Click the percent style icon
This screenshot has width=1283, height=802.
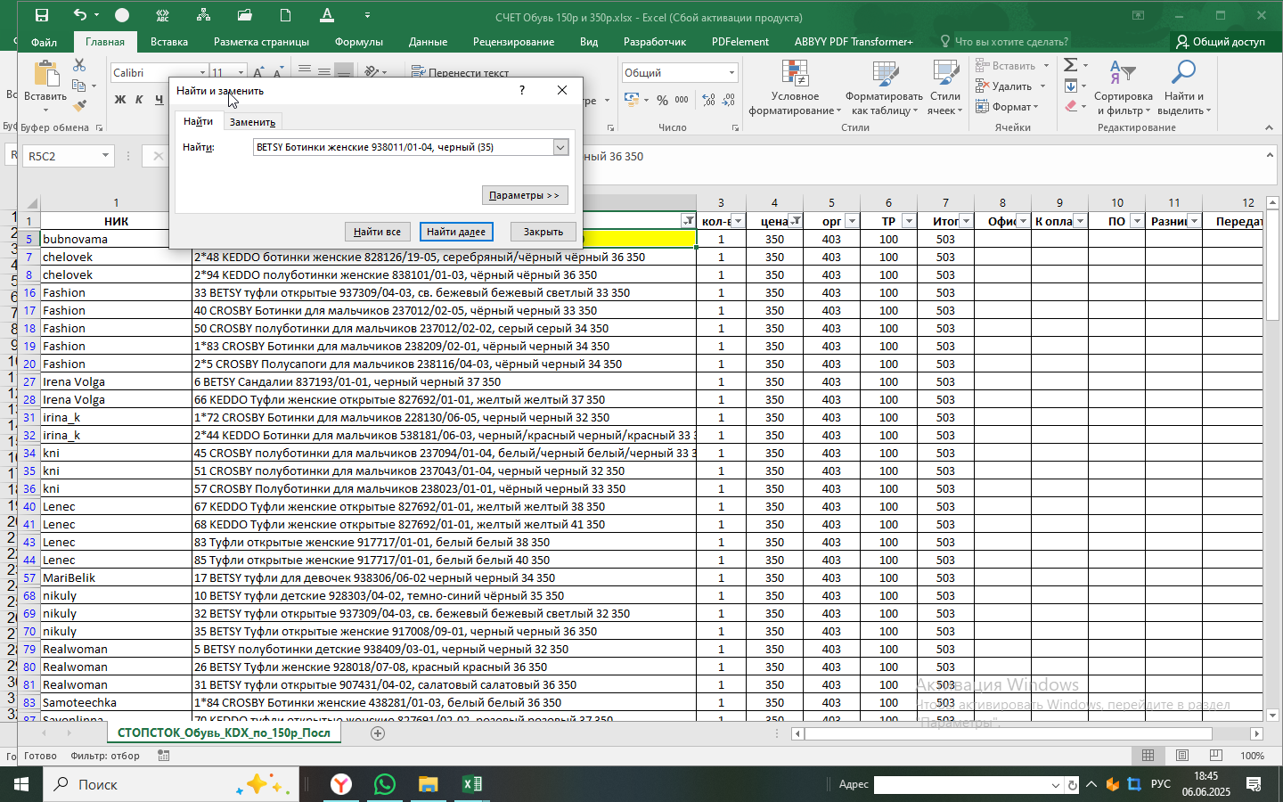[x=662, y=100]
